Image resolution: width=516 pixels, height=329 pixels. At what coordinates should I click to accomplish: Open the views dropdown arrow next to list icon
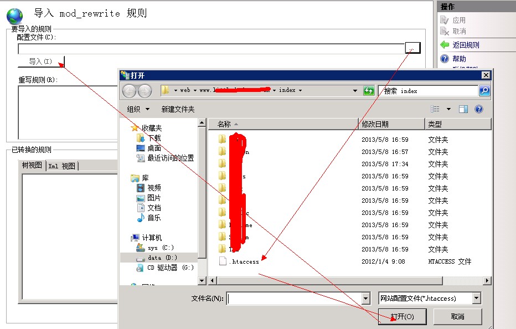(447, 109)
